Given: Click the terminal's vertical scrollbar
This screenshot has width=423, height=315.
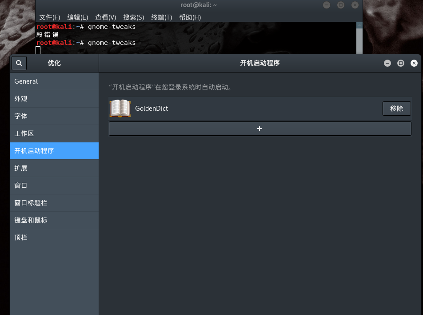Looking at the screenshot, I should tap(359, 38).
